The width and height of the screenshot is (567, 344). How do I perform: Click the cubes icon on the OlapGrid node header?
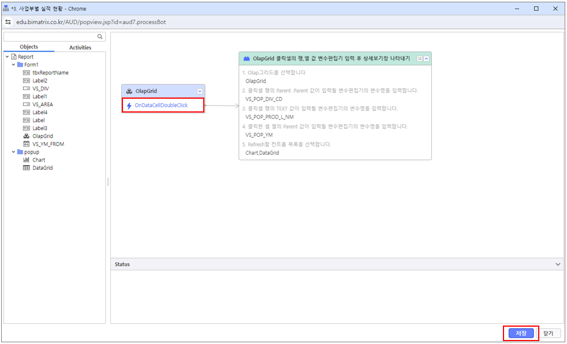[129, 91]
